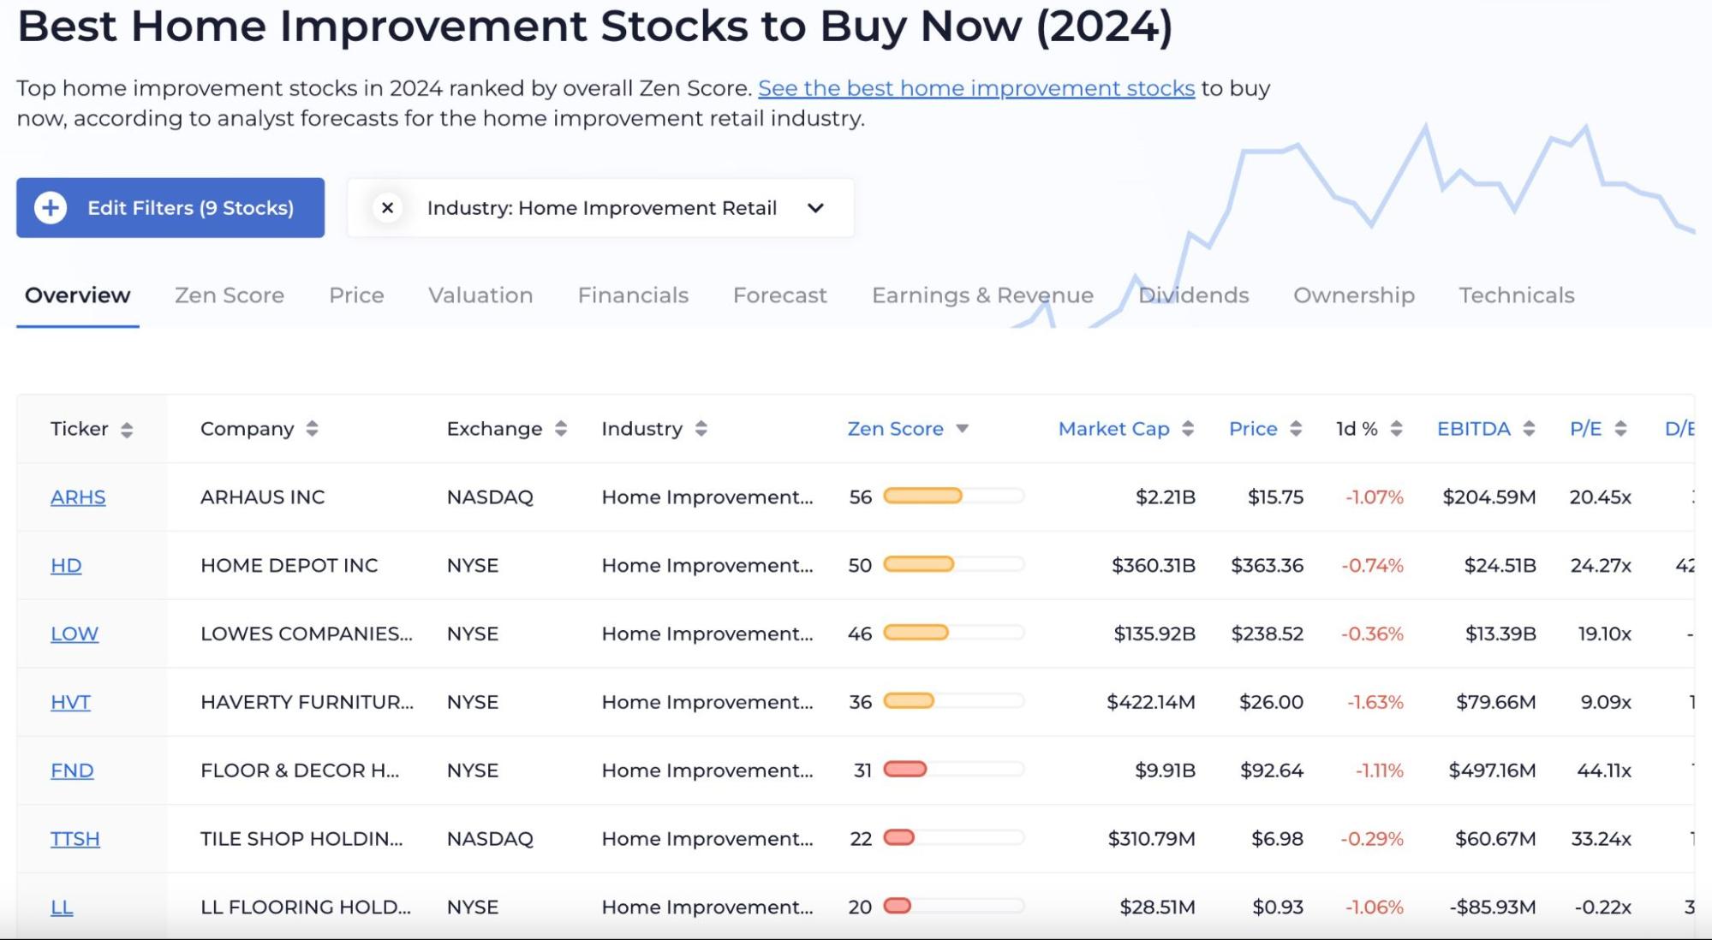Toggle Zen Score sort direction arrow

(x=963, y=429)
